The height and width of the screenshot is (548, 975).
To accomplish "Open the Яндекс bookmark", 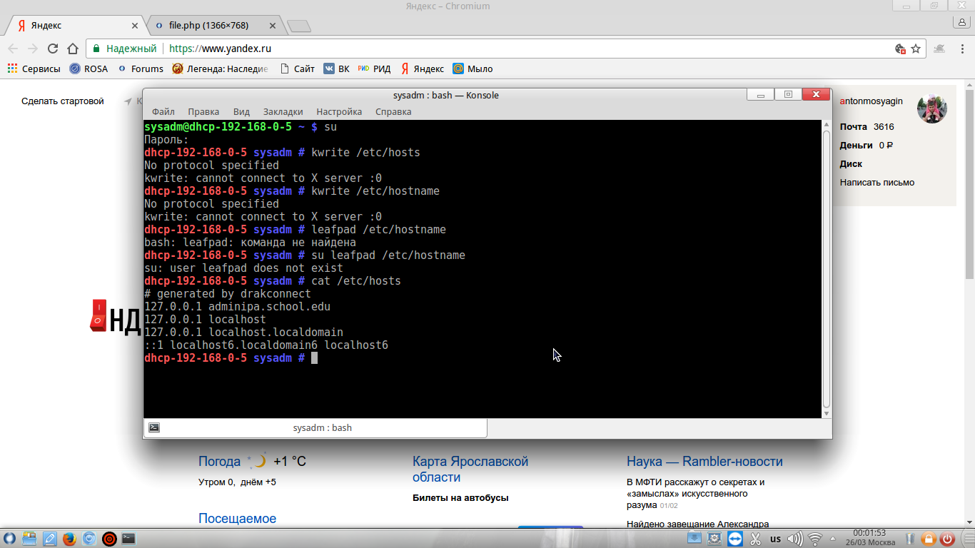I will (x=423, y=69).
